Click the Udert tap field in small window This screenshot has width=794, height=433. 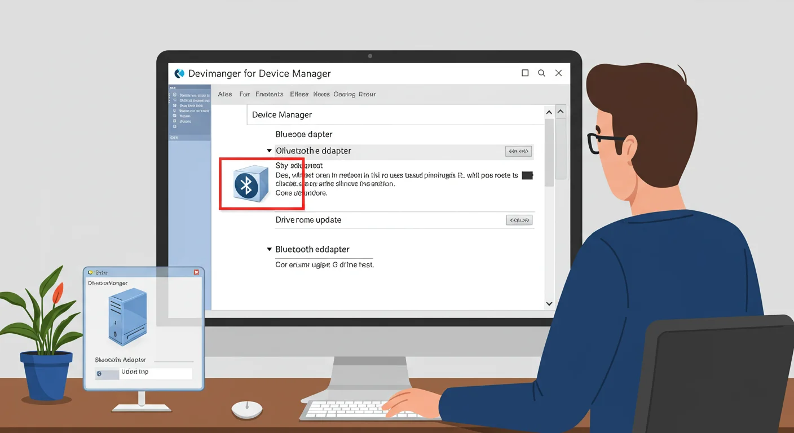click(155, 373)
